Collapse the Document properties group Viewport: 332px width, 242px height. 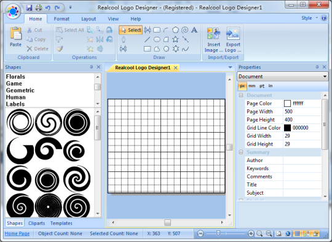[x=241, y=95]
